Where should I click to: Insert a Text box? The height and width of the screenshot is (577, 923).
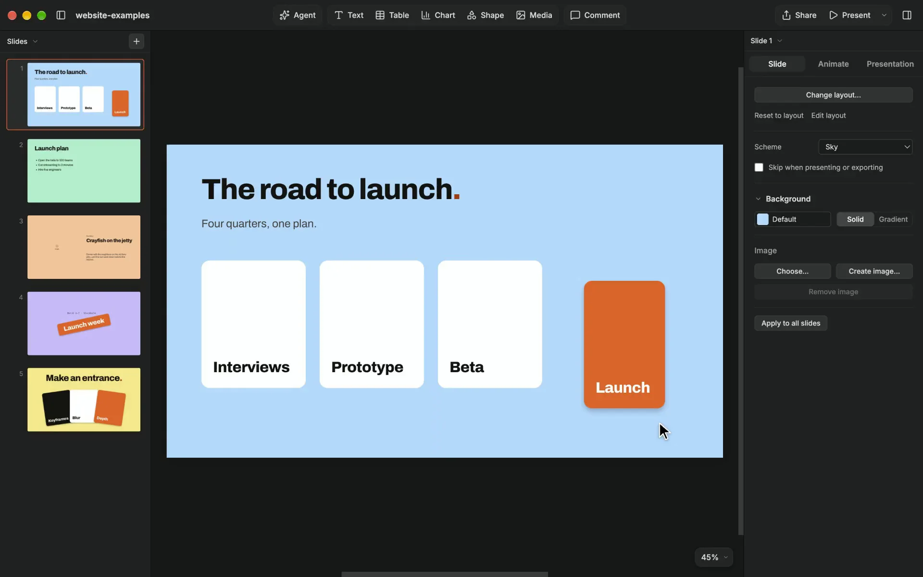click(349, 15)
